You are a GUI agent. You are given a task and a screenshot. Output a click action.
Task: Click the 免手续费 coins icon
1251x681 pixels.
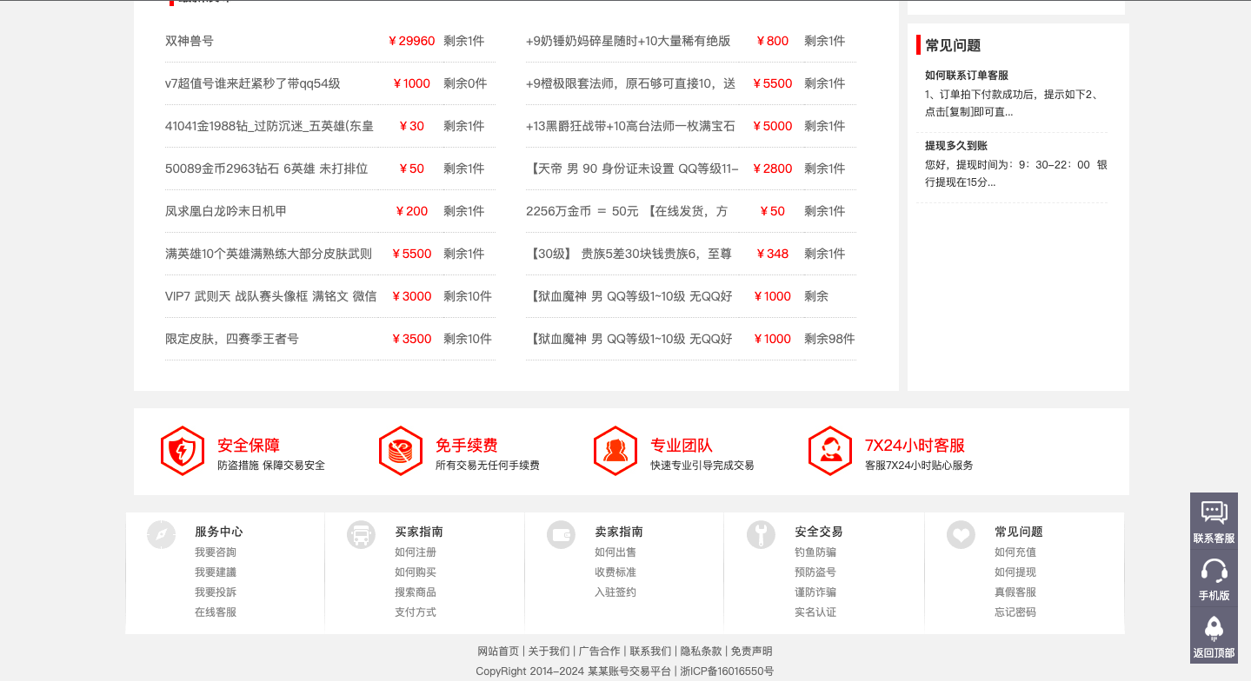pyautogui.click(x=400, y=450)
